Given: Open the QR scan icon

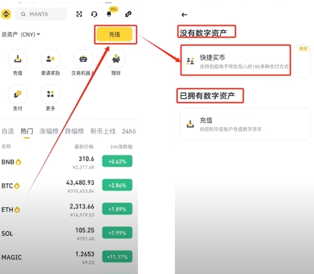Looking at the screenshot, I should [x=79, y=14].
